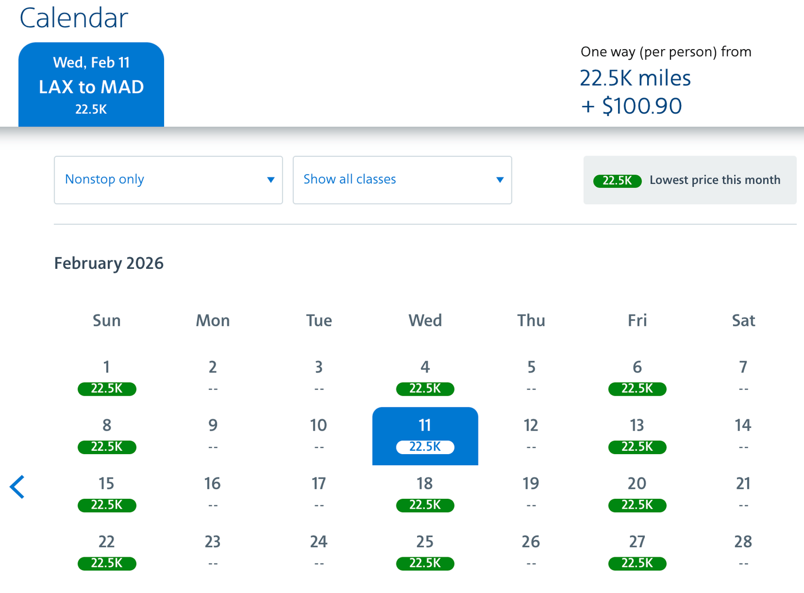Click the 22.5K lowest price legend badge
This screenshot has height=593, width=804.
[x=617, y=180]
